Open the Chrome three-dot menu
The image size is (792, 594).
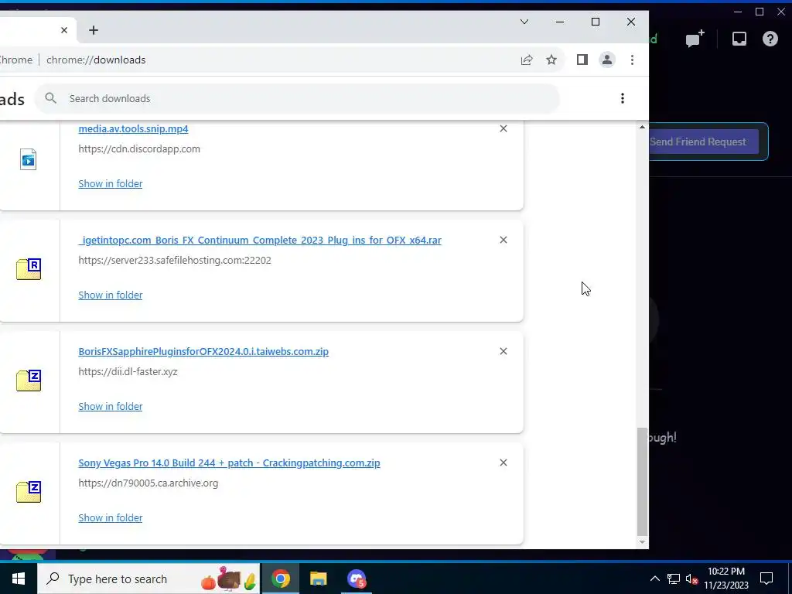pos(632,60)
